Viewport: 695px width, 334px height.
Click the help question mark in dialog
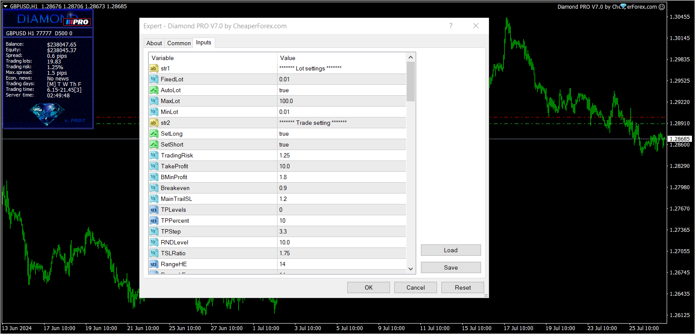[x=451, y=26]
